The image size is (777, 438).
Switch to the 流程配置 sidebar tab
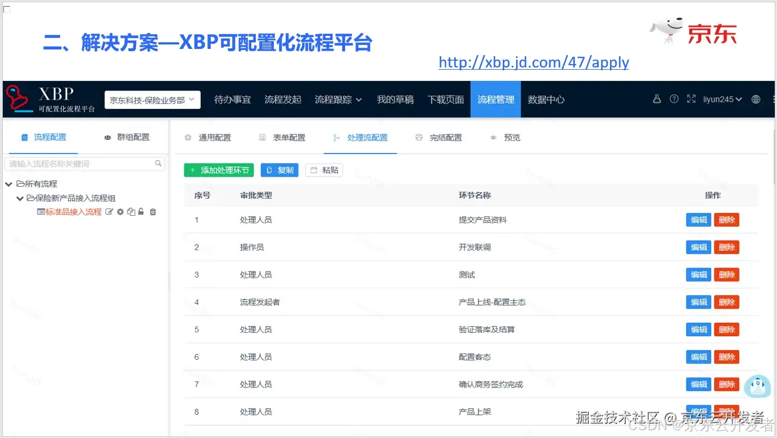[43, 137]
